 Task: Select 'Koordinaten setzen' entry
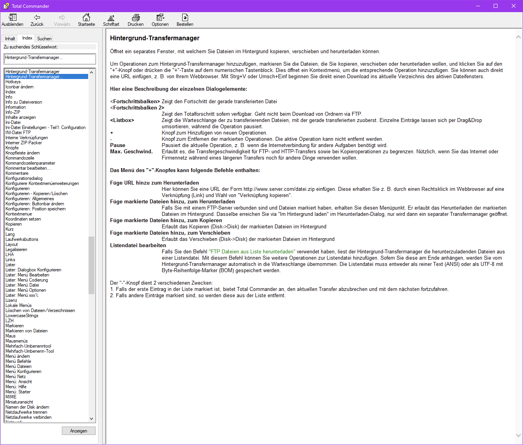(23, 219)
